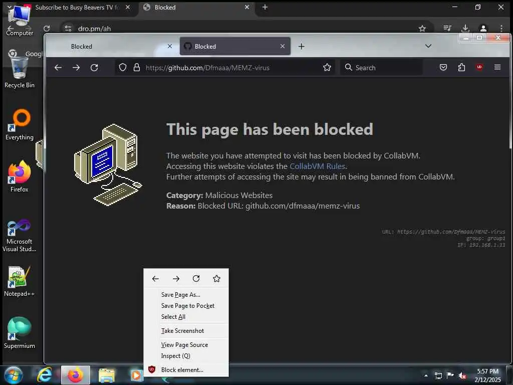Click Firefox taskbar button
The height and width of the screenshot is (385, 513).
click(x=76, y=375)
